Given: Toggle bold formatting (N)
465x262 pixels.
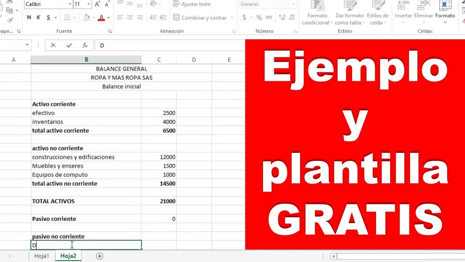Looking at the screenshot, I should pos(29,17).
